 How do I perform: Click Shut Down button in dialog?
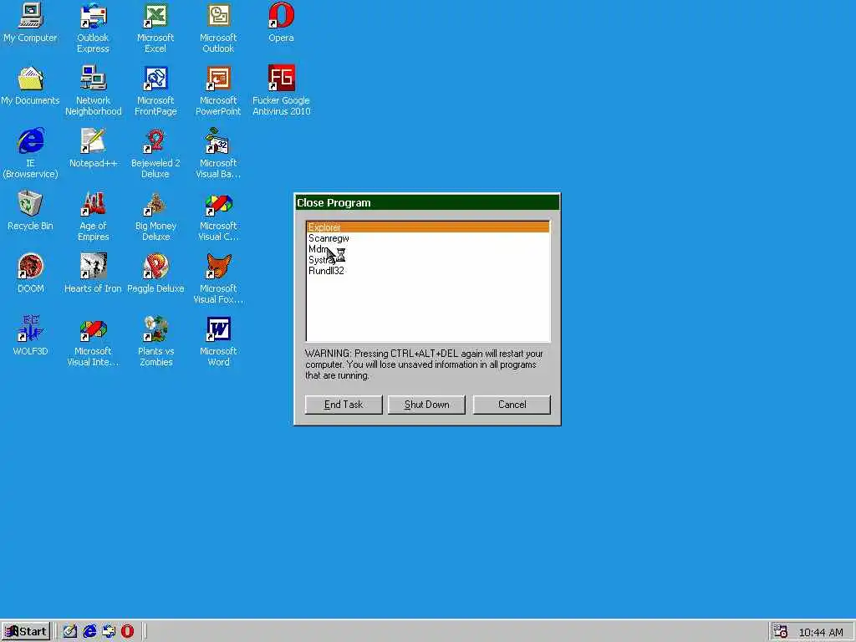pos(426,405)
